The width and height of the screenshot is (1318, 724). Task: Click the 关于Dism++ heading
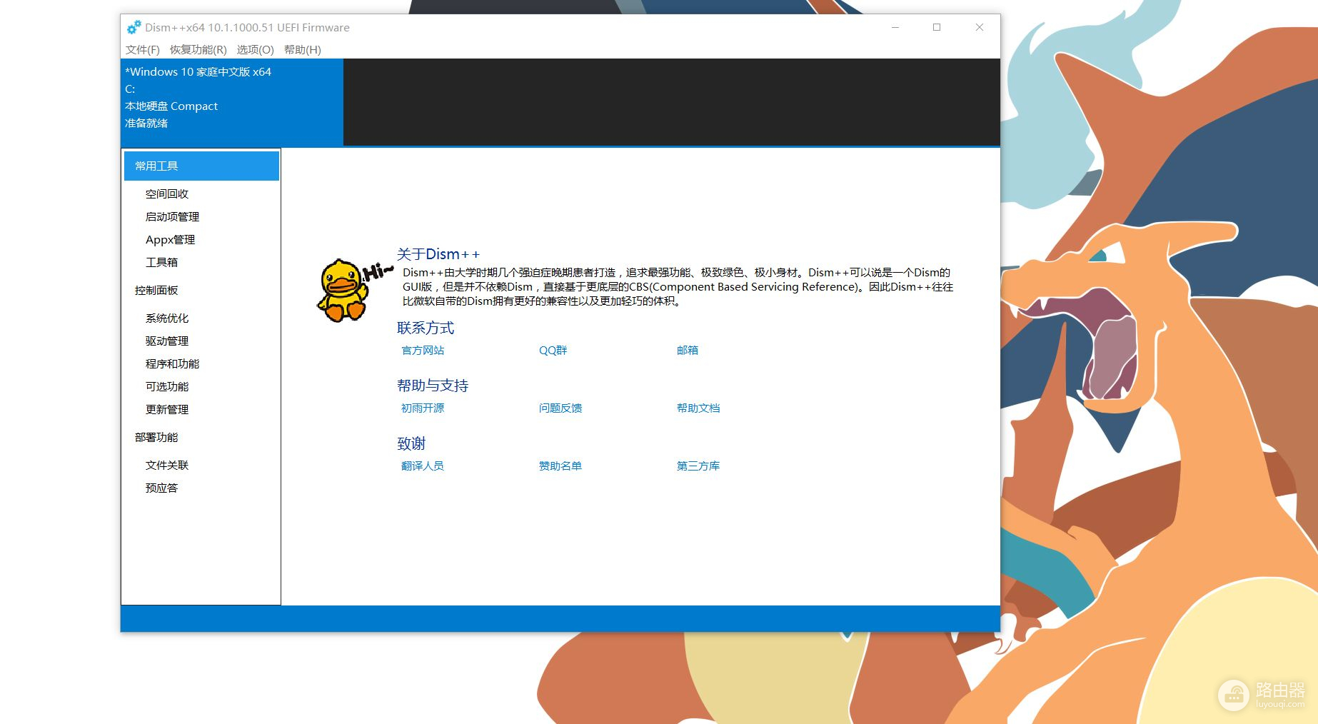[x=438, y=254]
